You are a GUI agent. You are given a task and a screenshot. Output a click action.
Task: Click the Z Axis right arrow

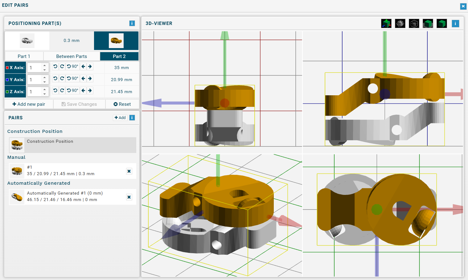pos(90,90)
